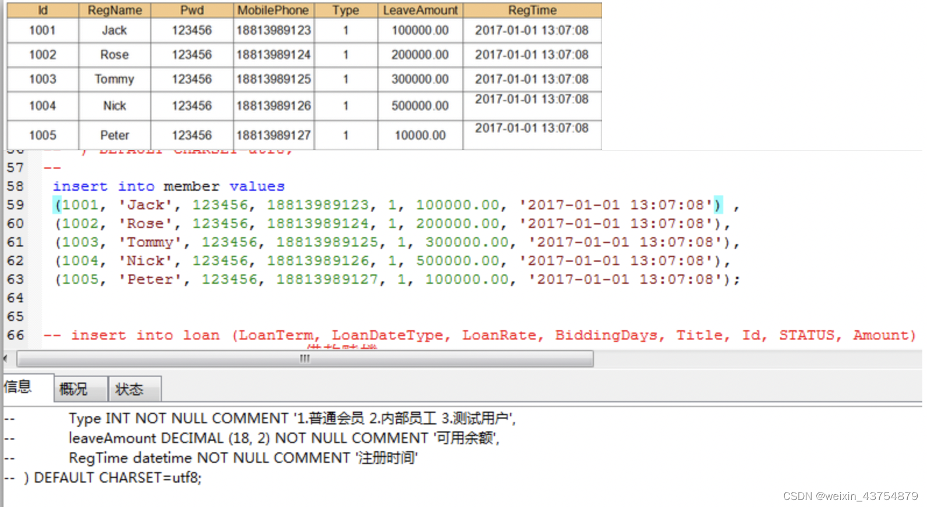Image resolution: width=927 pixels, height=507 pixels.
Task: Click the 200000.00 LeaveAmount table cell
Action: tap(420, 55)
